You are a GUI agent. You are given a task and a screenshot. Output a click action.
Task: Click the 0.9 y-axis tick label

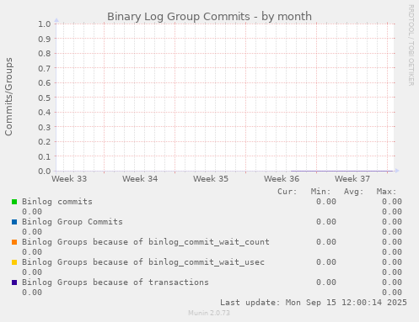[x=45, y=39]
